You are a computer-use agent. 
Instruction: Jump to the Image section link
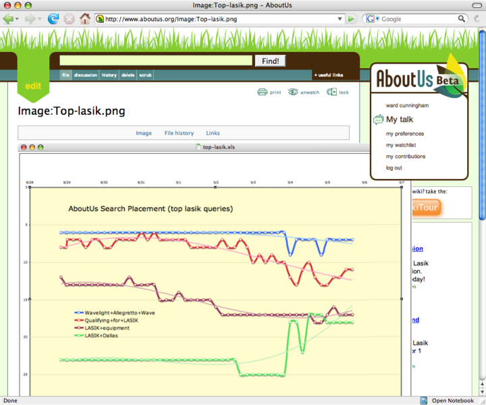(x=144, y=133)
